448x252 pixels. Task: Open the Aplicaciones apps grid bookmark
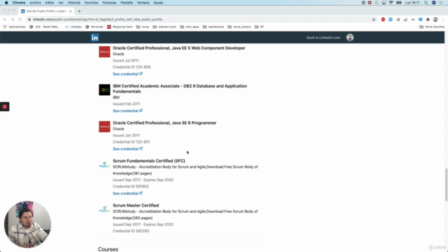click(14, 27)
